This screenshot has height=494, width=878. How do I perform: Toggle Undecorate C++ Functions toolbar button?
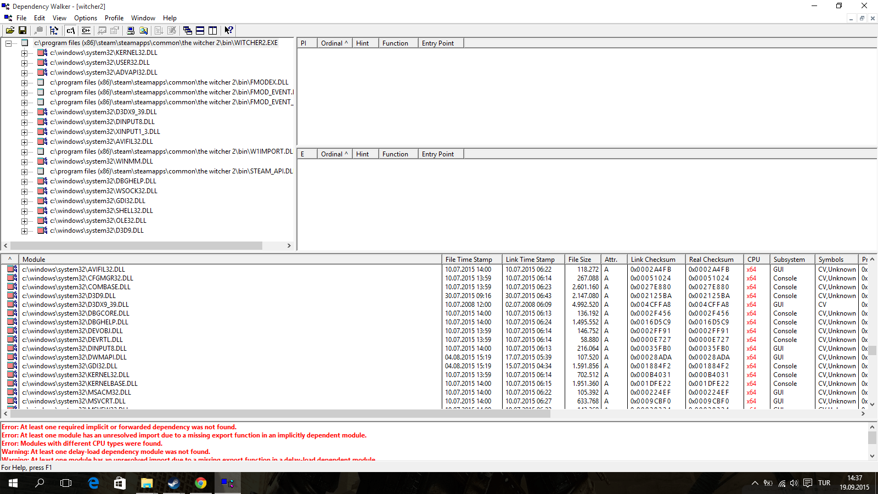86,31
